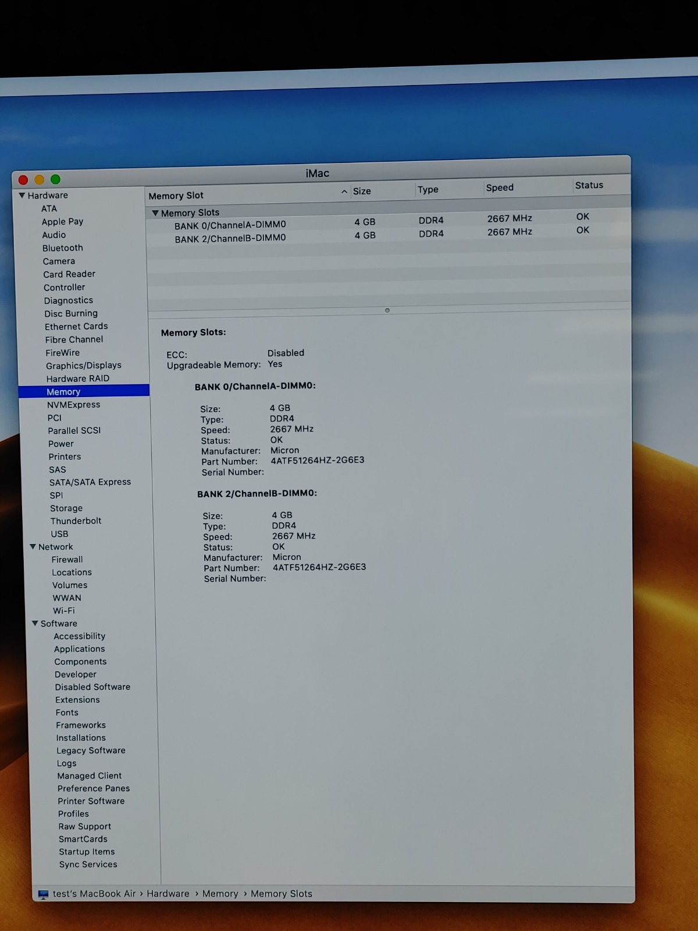Select Audio in the sidebar
The height and width of the screenshot is (931, 698).
pos(54,235)
